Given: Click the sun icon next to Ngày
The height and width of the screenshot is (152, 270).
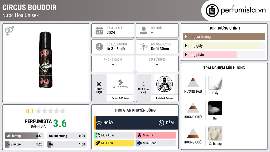Looking at the screenshot, I should pos(99,123).
